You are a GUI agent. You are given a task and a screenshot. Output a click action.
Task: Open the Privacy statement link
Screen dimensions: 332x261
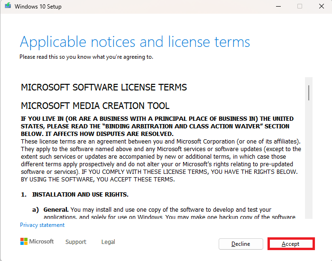(42, 225)
